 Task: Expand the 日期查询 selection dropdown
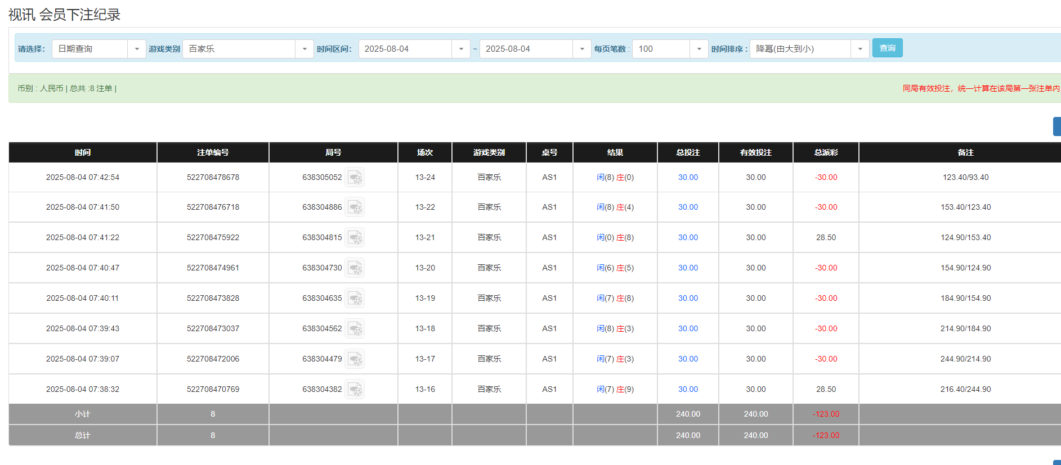[x=136, y=49]
